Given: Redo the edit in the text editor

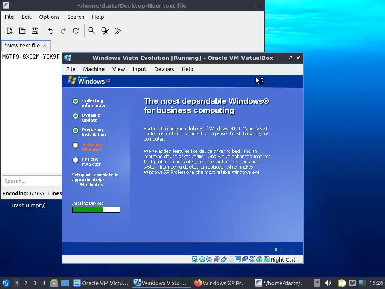Looking at the screenshot, I should (63, 31).
